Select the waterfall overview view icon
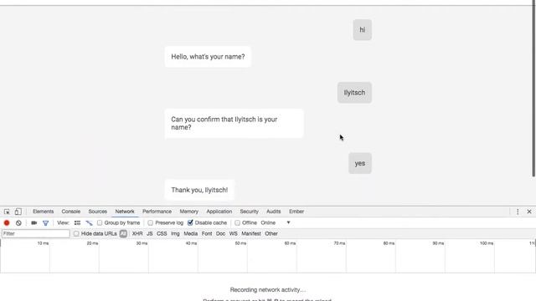 click(x=89, y=223)
